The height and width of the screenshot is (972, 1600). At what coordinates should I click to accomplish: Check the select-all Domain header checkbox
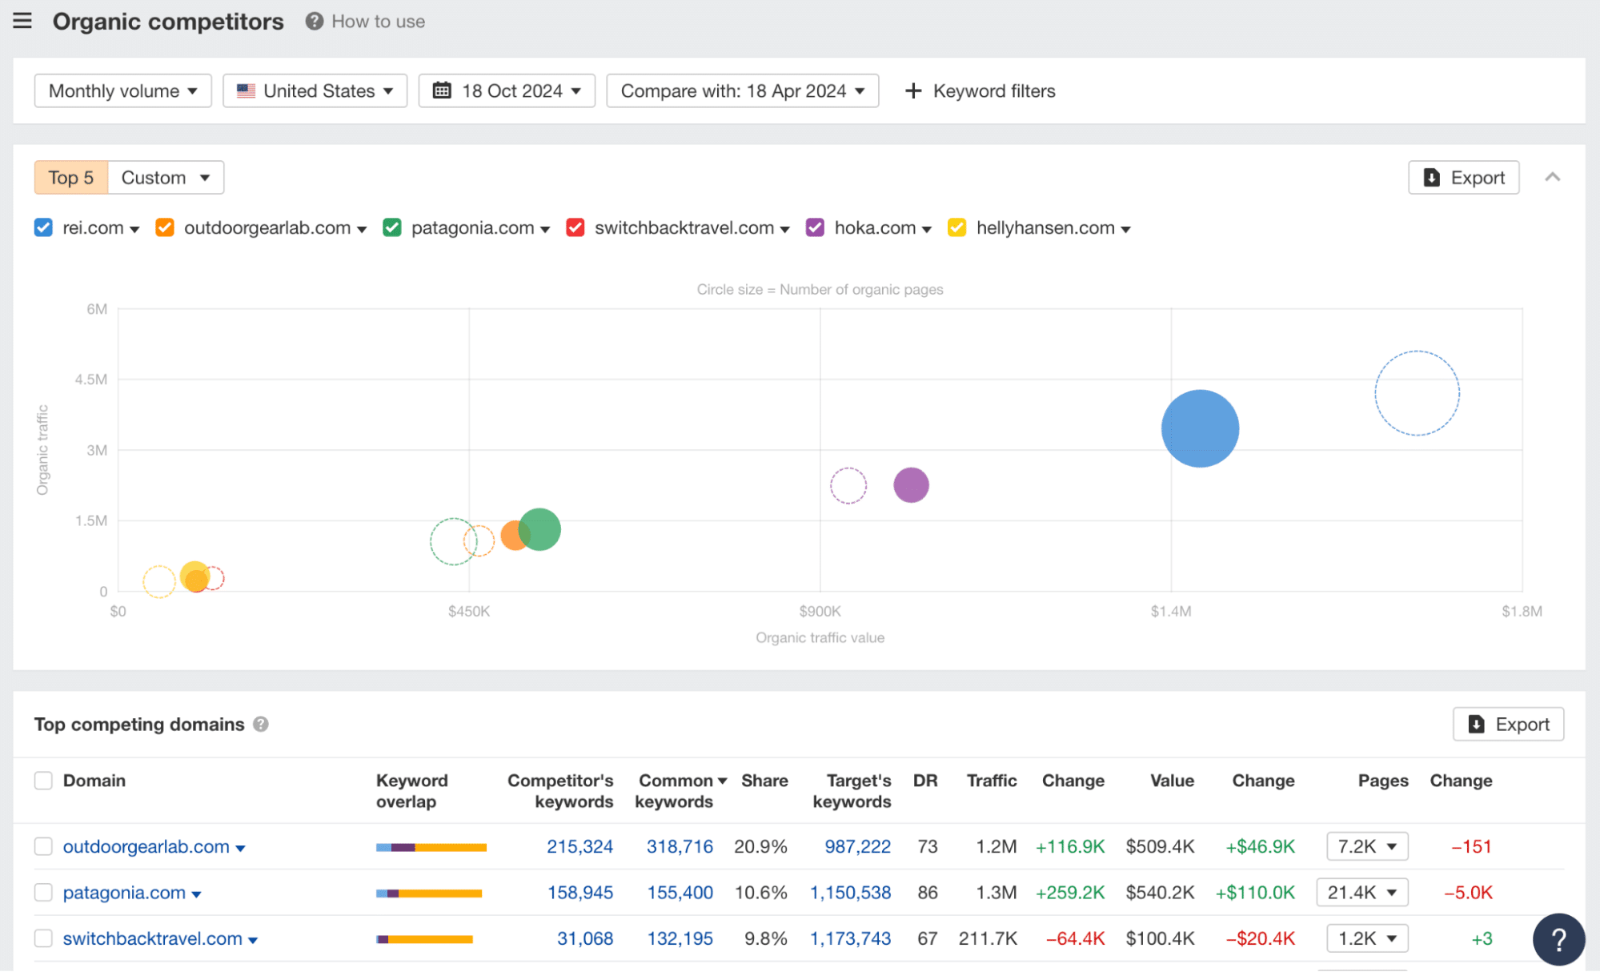coord(43,781)
